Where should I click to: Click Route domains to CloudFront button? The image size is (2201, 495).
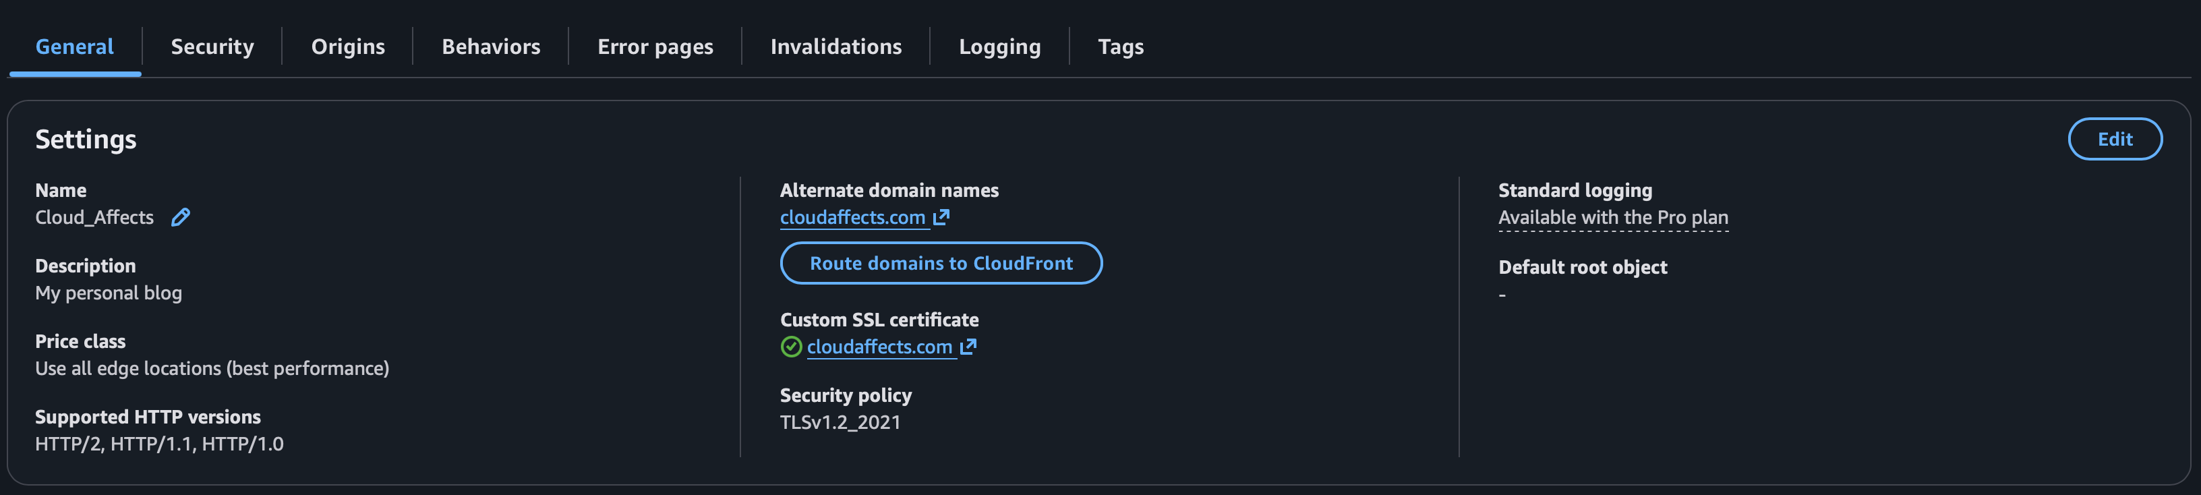(941, 263)
